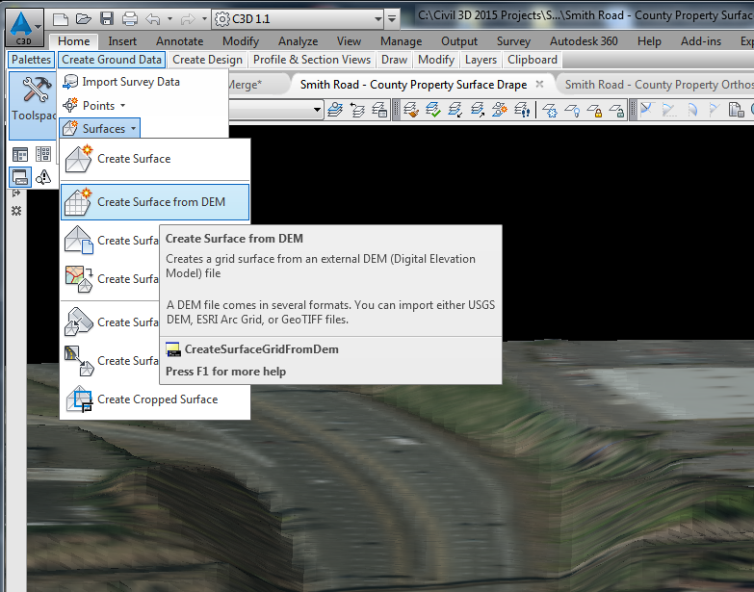Click Make Object's Layer Current checkmark icon
The height and width of the screenshot is (592, 754).
point(432,110)
